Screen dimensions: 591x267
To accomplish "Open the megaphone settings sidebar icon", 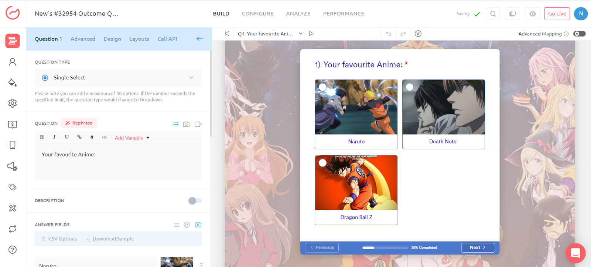I will 13,166.
